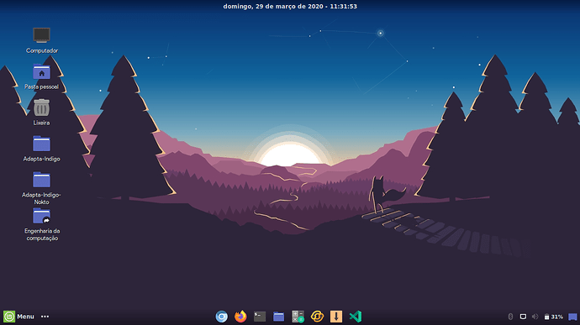The width and height of the screenshot is (580, 325).
Task: Launch Visual Studio Code from panel
Action: tap(356, 317)
